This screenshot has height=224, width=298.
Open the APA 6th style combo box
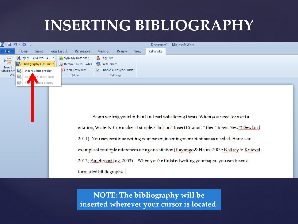[43, 58]
